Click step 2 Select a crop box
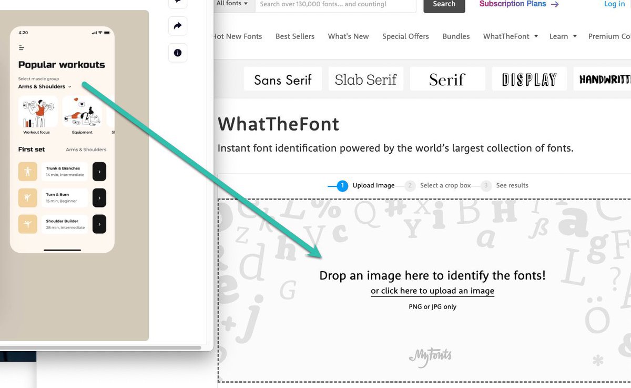 pos(438,185)
